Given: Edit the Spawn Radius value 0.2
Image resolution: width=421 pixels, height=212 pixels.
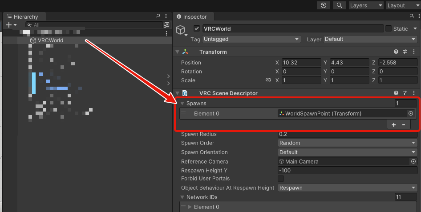Looking at the screenshot, I should pyautogui.click(x=348, y=134).
